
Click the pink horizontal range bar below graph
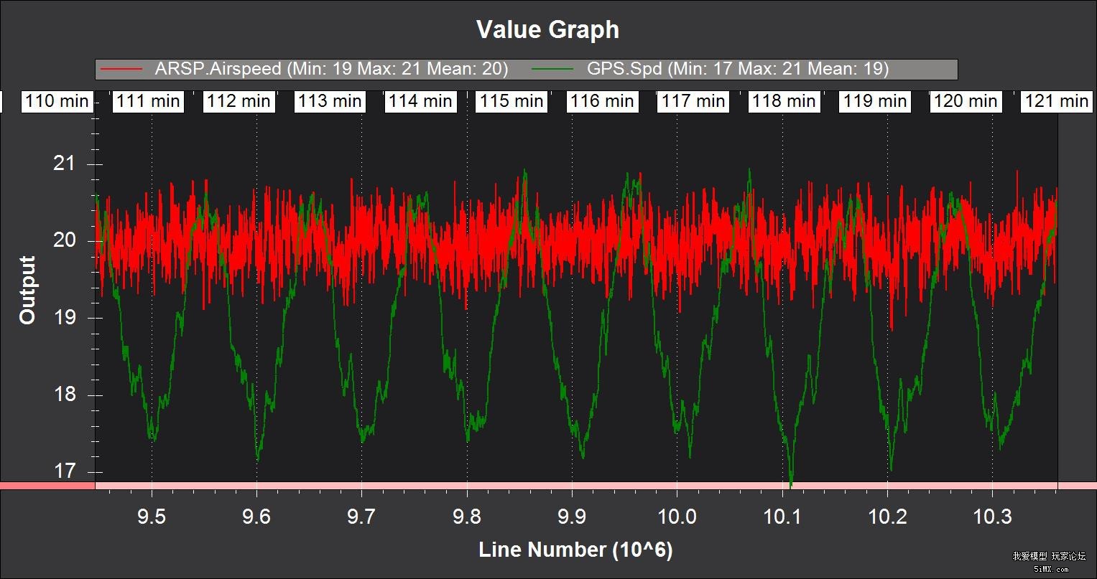pos(548,486)
